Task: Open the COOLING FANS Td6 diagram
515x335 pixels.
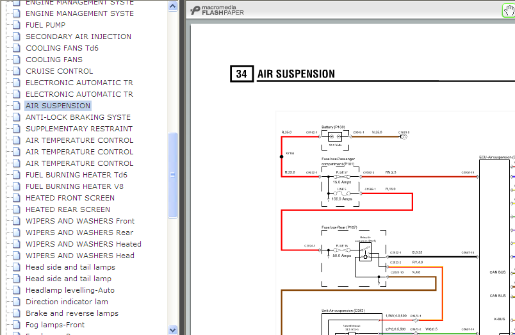Action: click(x=62, y=48)
